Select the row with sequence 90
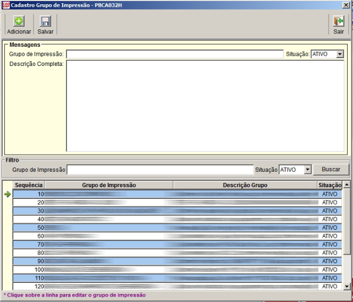This screenshot has height=302, width=353. coord(177,261)
